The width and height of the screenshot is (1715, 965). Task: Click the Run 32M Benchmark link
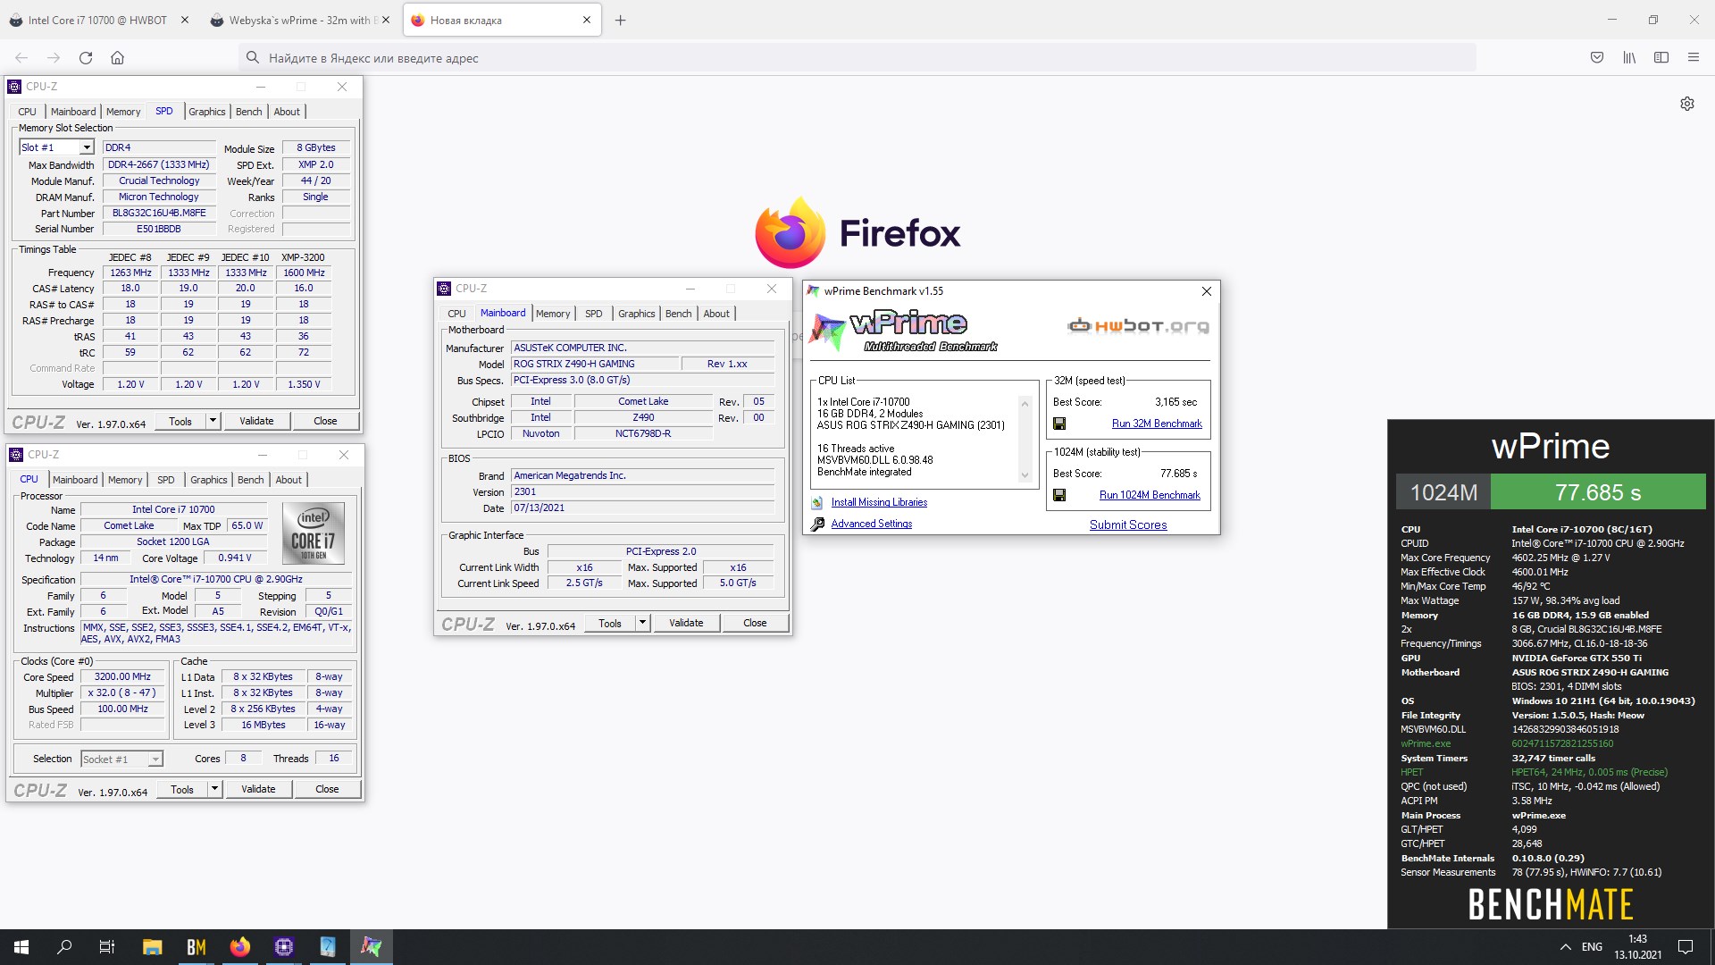(x=1157, y=424)
